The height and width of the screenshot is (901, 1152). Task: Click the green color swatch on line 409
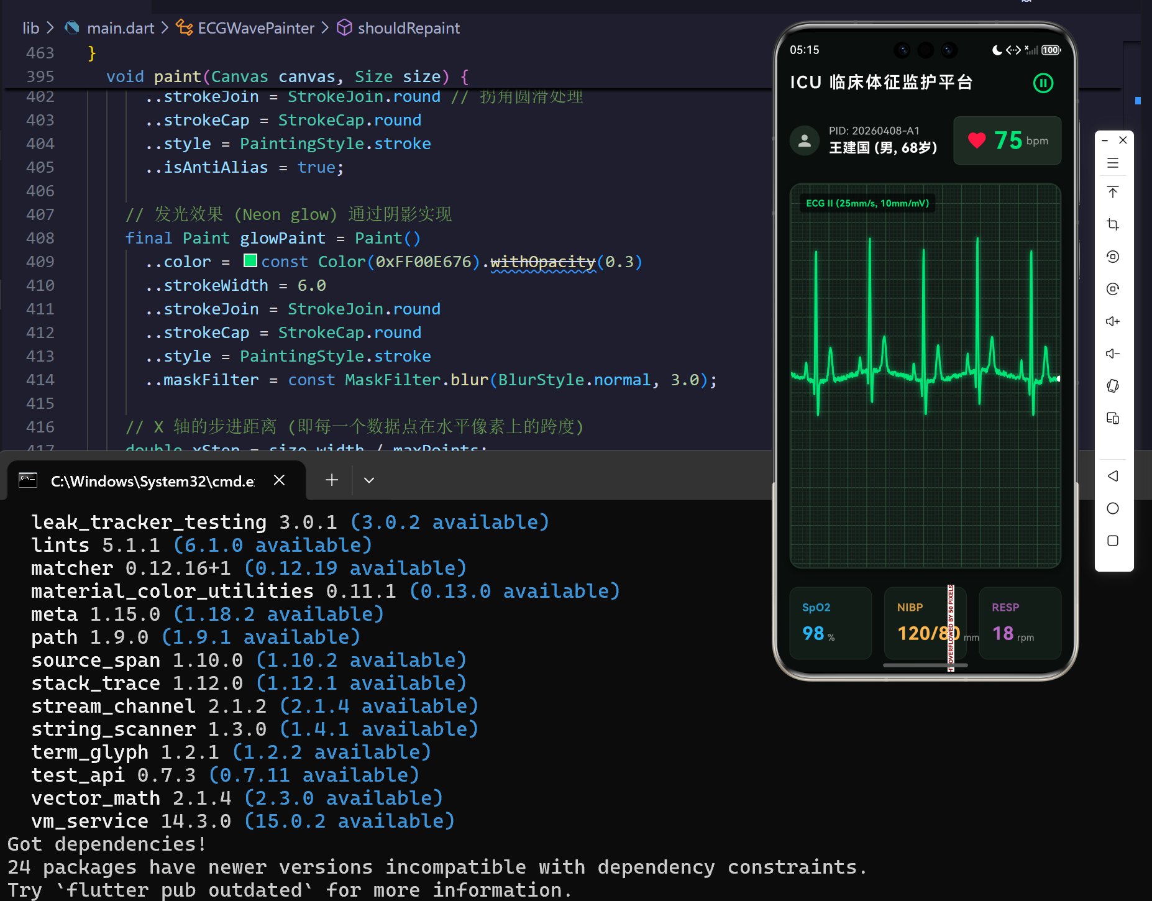click(250, 261)
